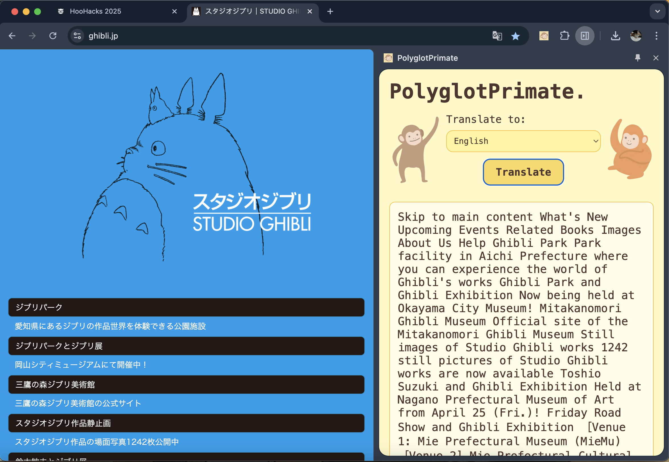Screen dimensions: 669x462
Task: Reload the ghibli.jp page
Action: (53, 36)
